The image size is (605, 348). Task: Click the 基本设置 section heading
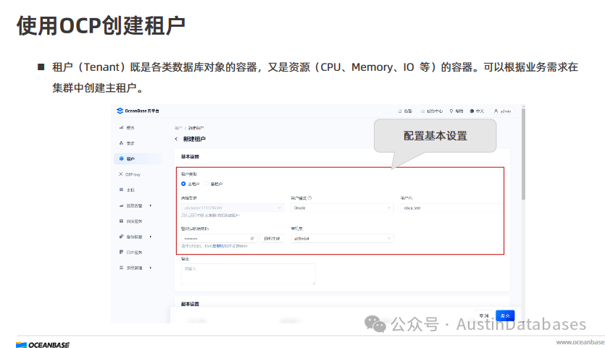(x=190, y=157)
